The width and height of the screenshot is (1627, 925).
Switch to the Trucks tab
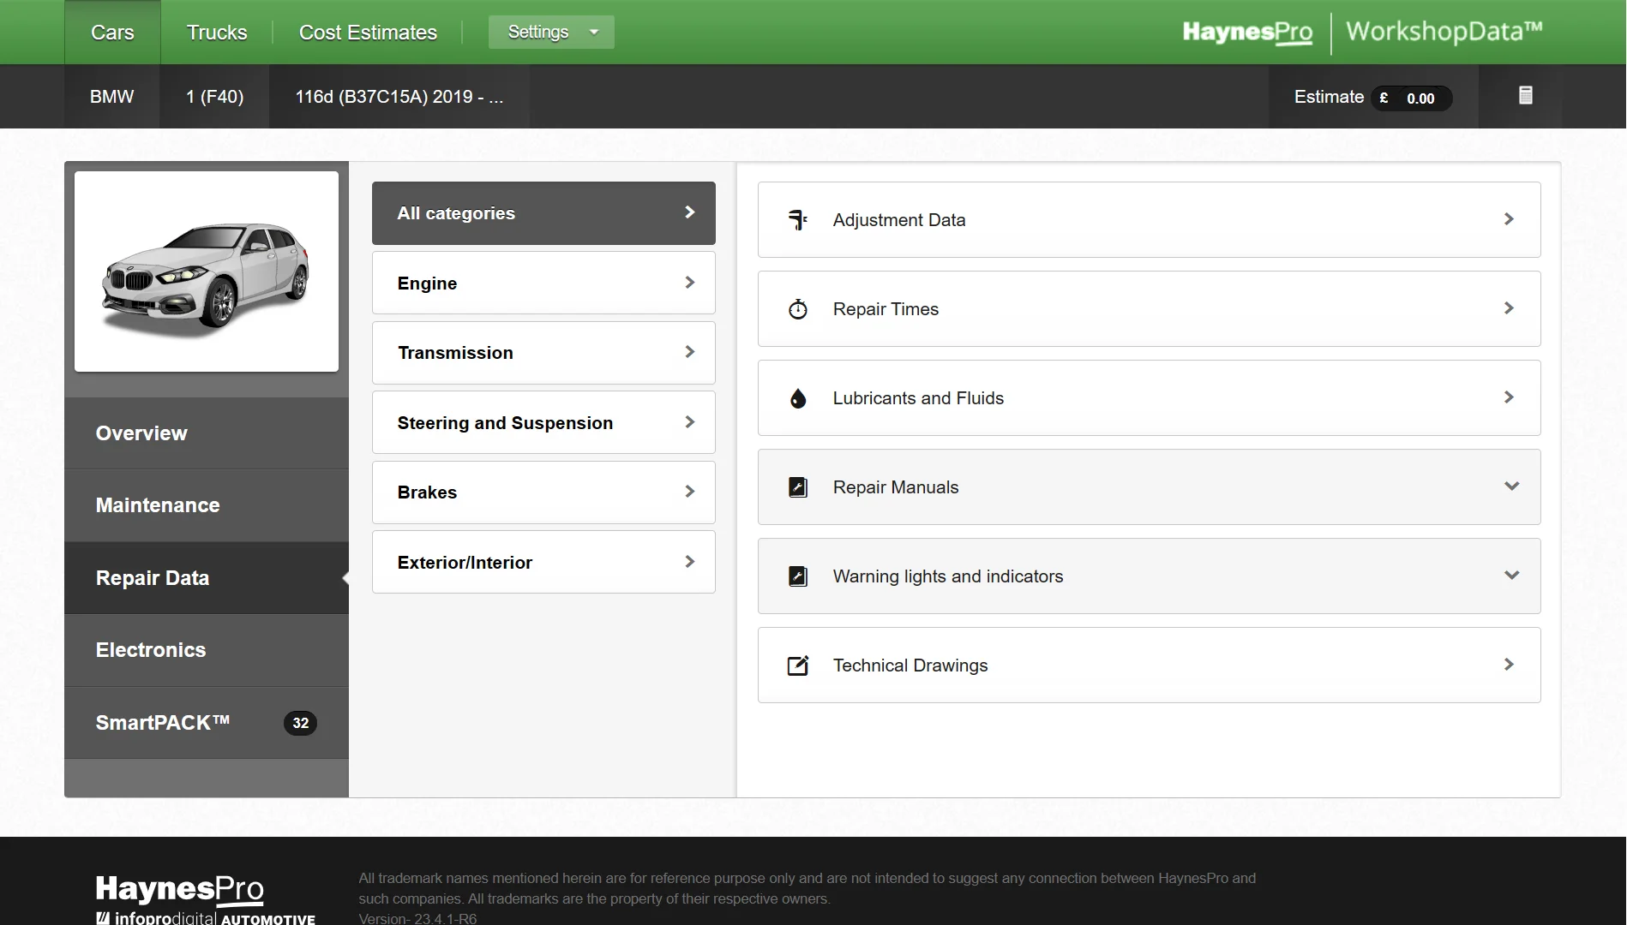[x=217, y=33]
